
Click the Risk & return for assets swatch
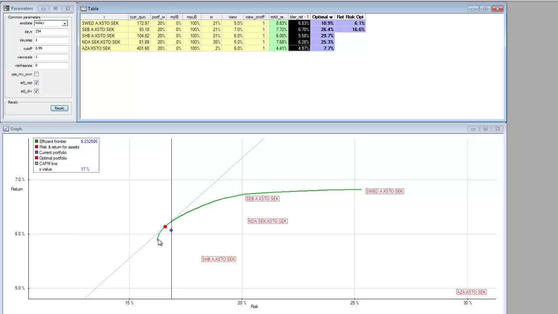[x=37, y=147]
